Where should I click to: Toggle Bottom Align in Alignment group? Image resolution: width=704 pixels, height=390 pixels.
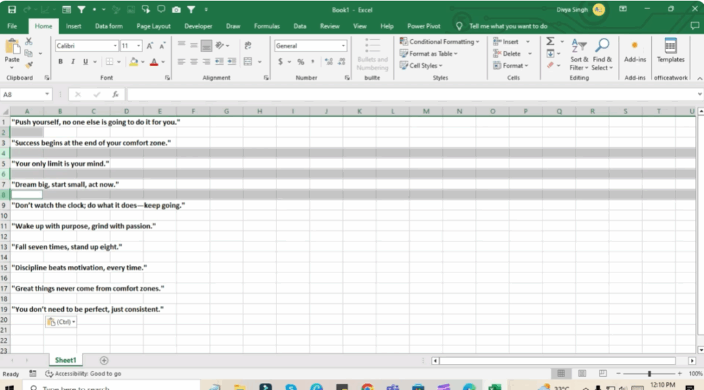click(x=206, y=45)
